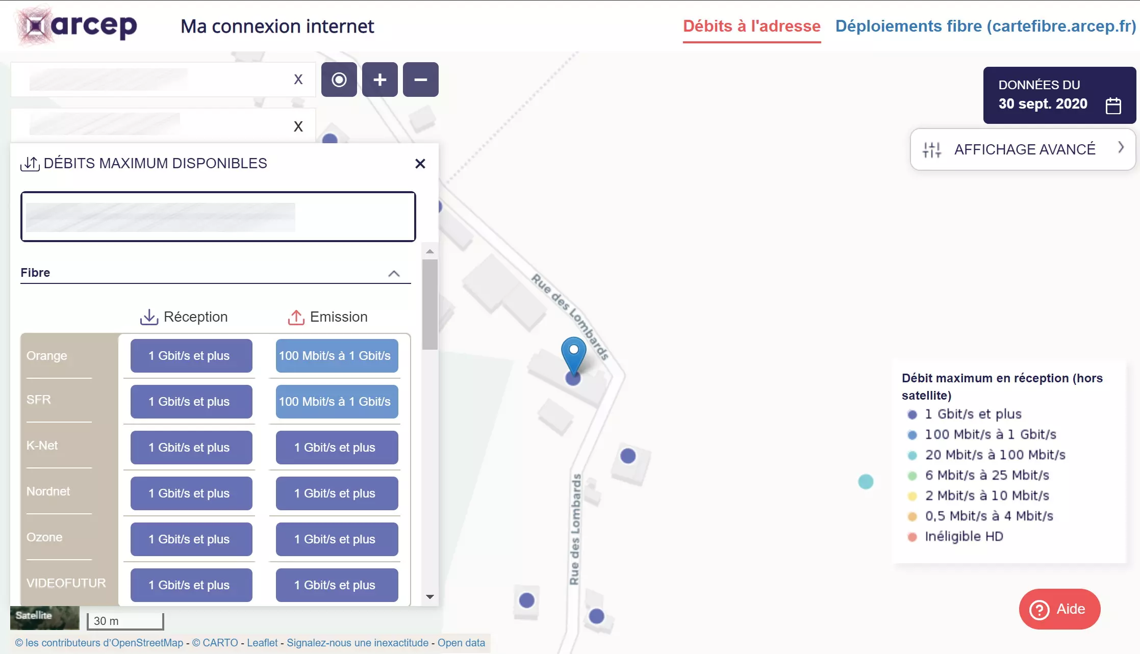Select the Ozone operator row label
1140x654 pixels.
[44, 537]
